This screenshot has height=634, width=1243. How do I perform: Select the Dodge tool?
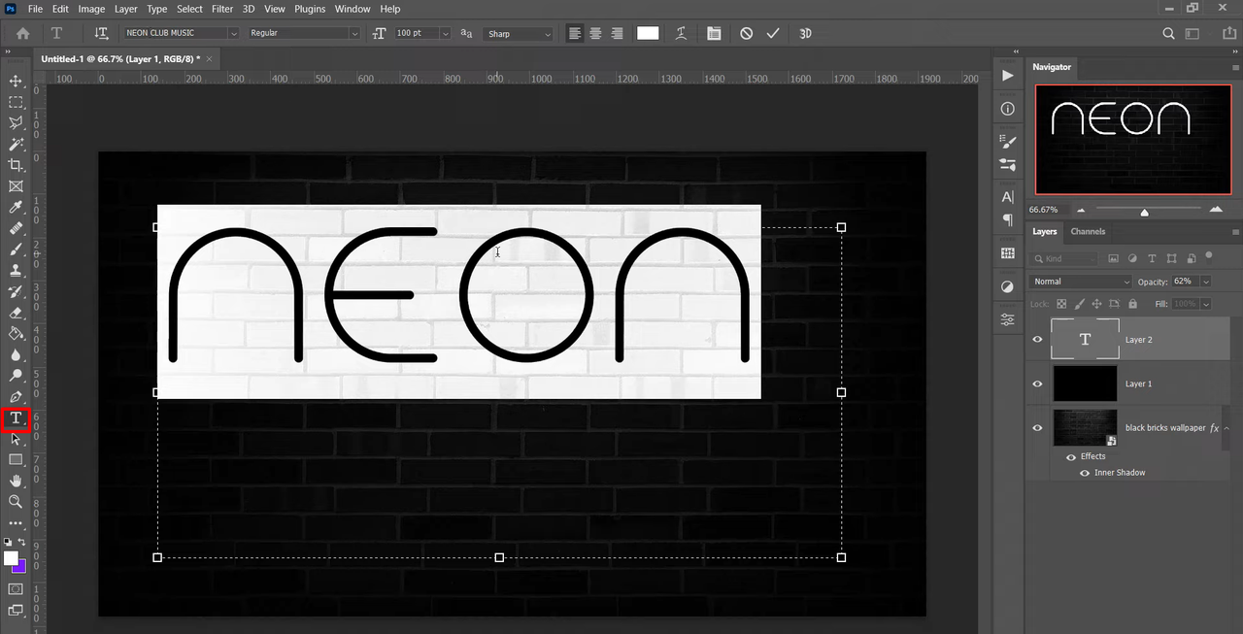point(16,376)
